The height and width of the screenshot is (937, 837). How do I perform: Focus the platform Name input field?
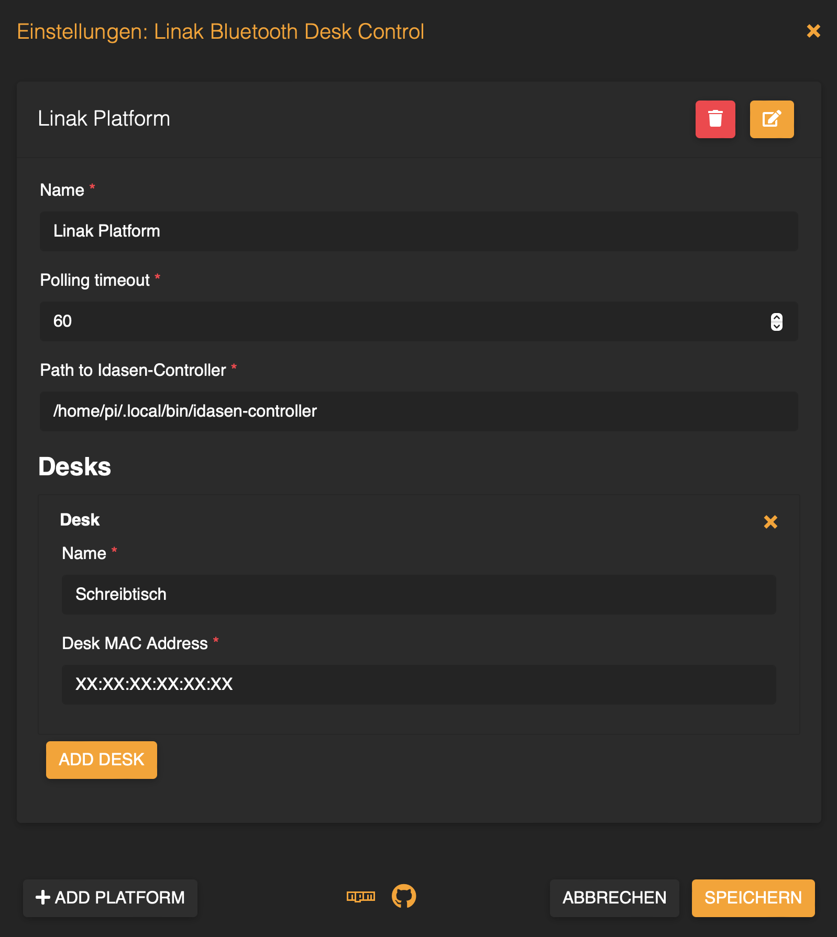(x=419, y=231)
